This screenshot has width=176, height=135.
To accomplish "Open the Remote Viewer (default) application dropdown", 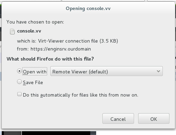I will (107, 71).
